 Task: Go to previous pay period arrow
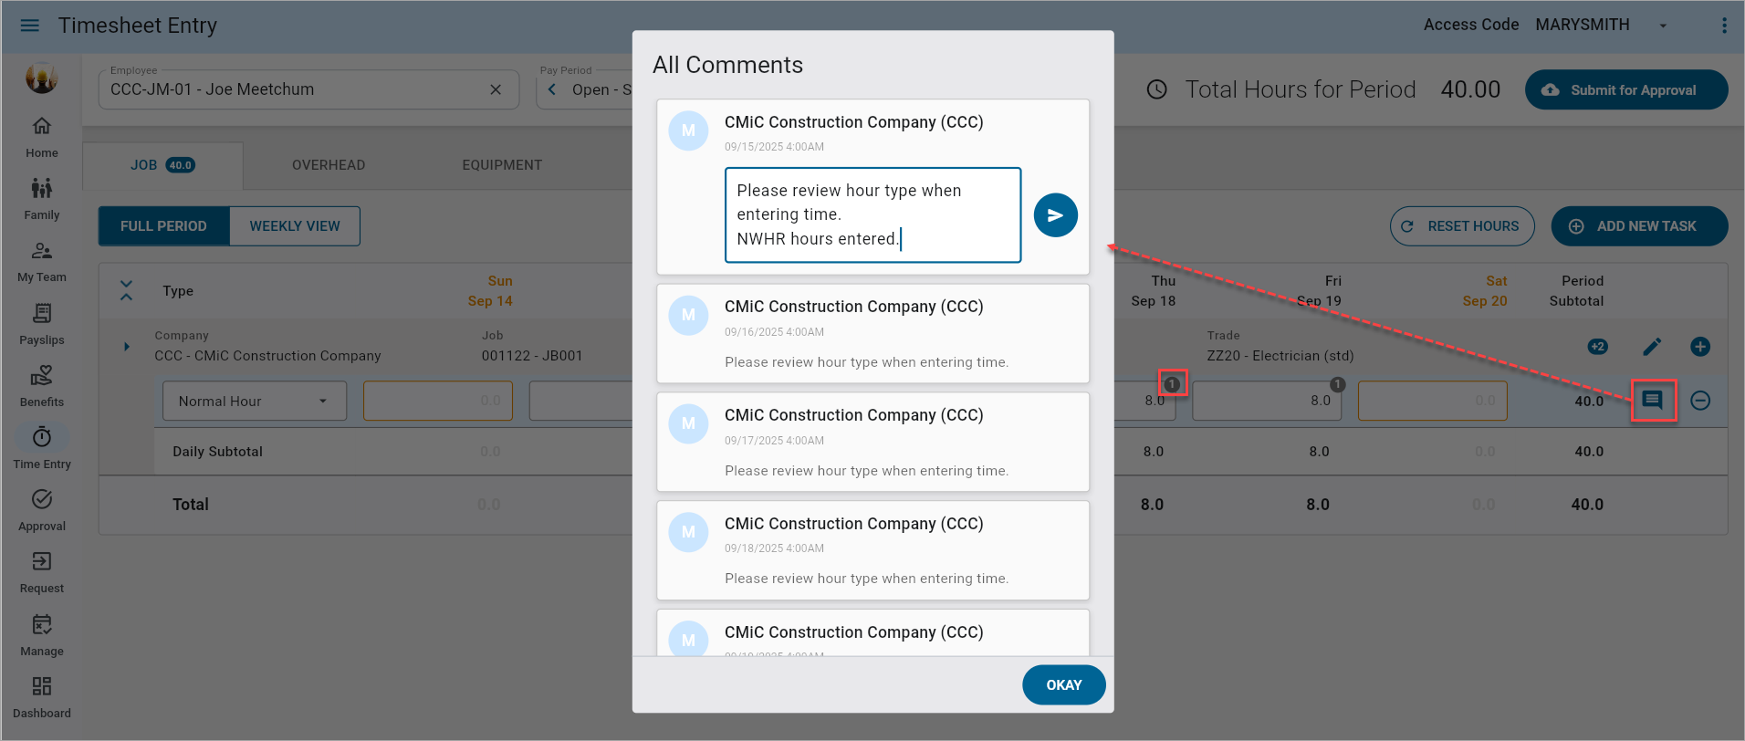(552, 89)
